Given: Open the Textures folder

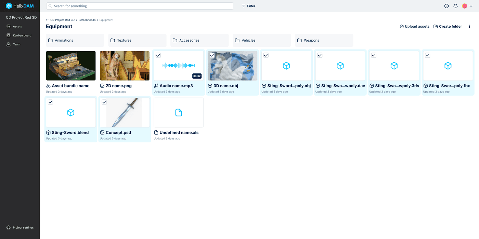Looking at the screenshot, I should point(137,40).
